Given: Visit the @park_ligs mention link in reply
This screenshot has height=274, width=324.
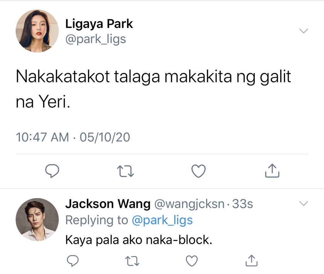Looking at the screenshot, I should (x=162, y=220).
